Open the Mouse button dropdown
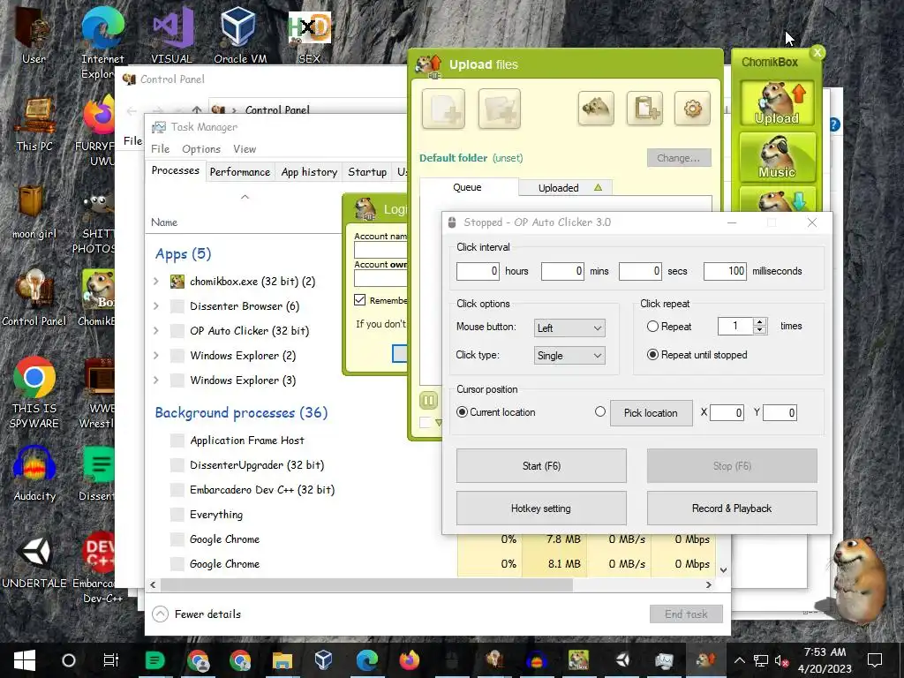904x678 pixels. pyautogui.click(x=569, y=328)
